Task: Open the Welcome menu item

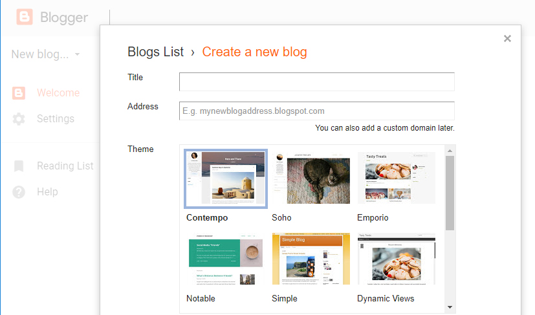Action: point(58,93)
